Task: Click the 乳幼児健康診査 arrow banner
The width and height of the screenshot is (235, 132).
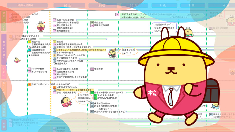Action: click(162, 16)
